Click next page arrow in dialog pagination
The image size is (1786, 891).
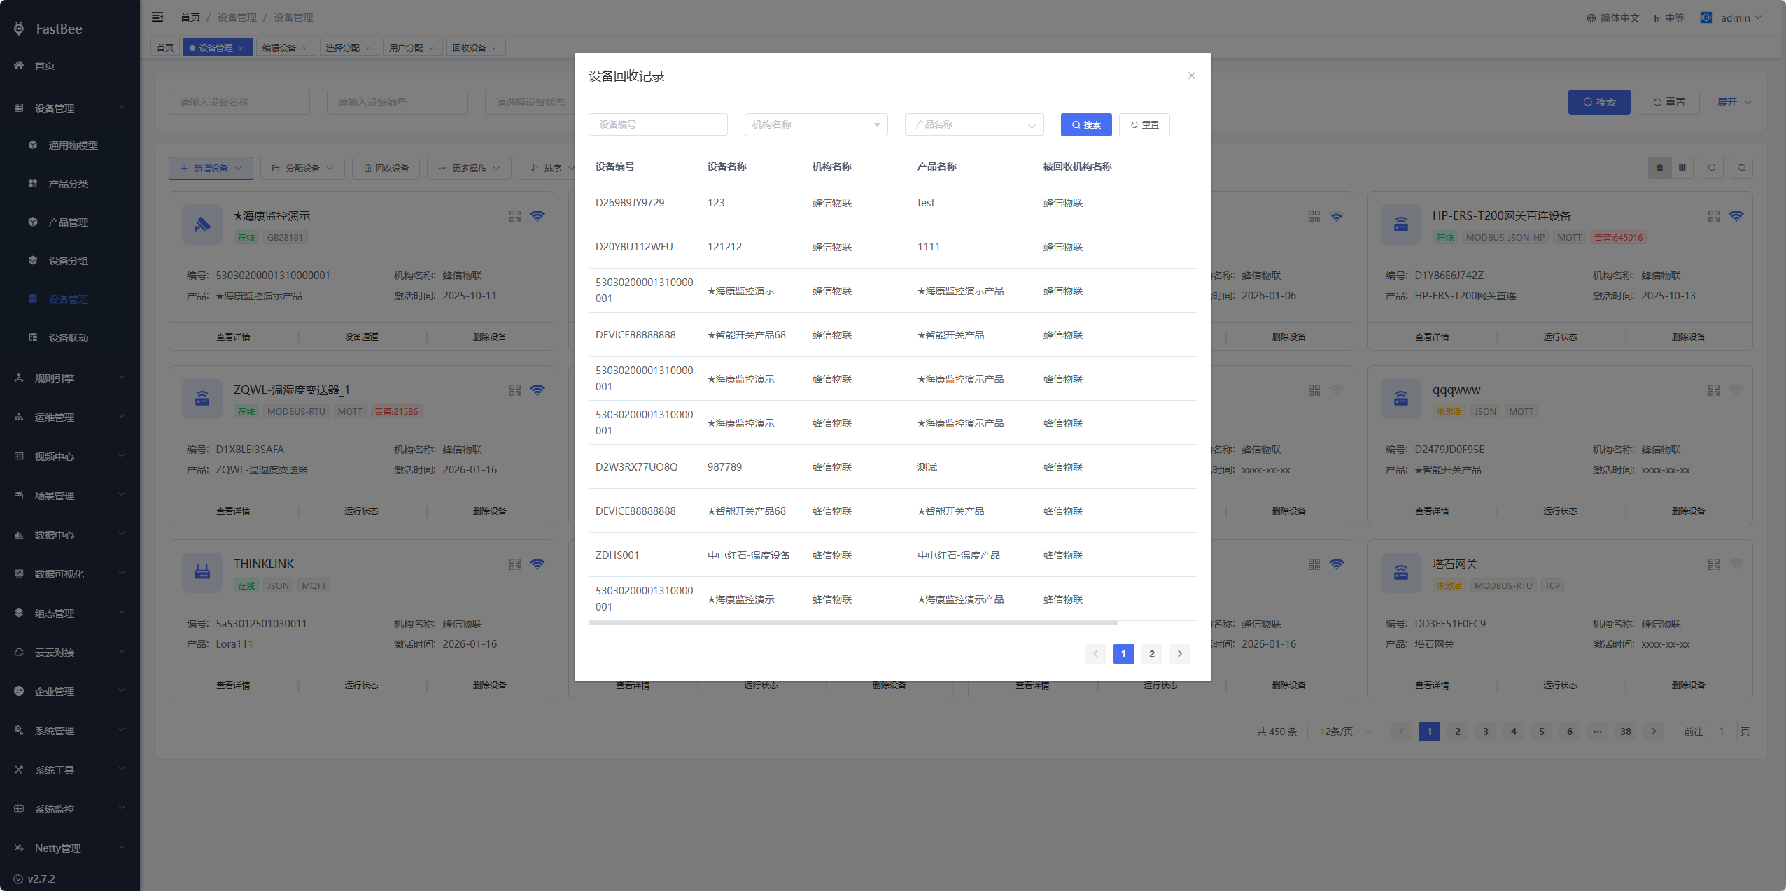coord(1179,654)
